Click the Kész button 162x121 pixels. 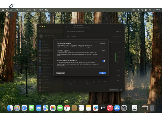pos(103,73)
